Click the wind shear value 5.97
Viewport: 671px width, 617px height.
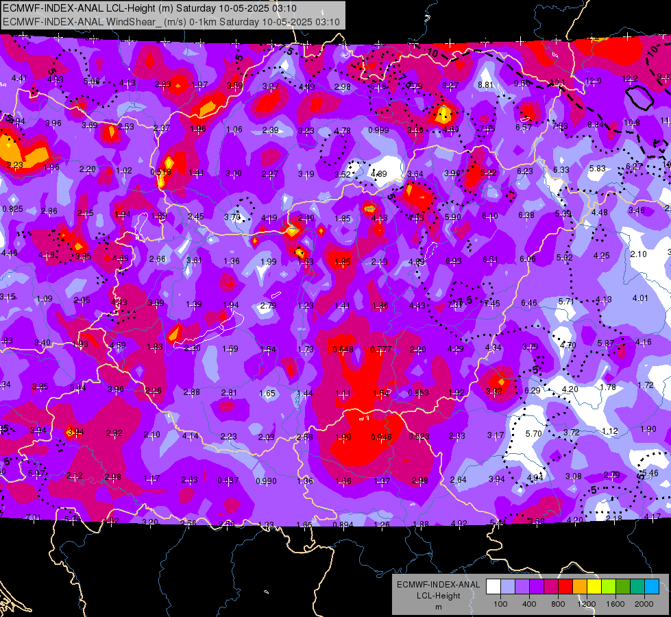point(36,473)
